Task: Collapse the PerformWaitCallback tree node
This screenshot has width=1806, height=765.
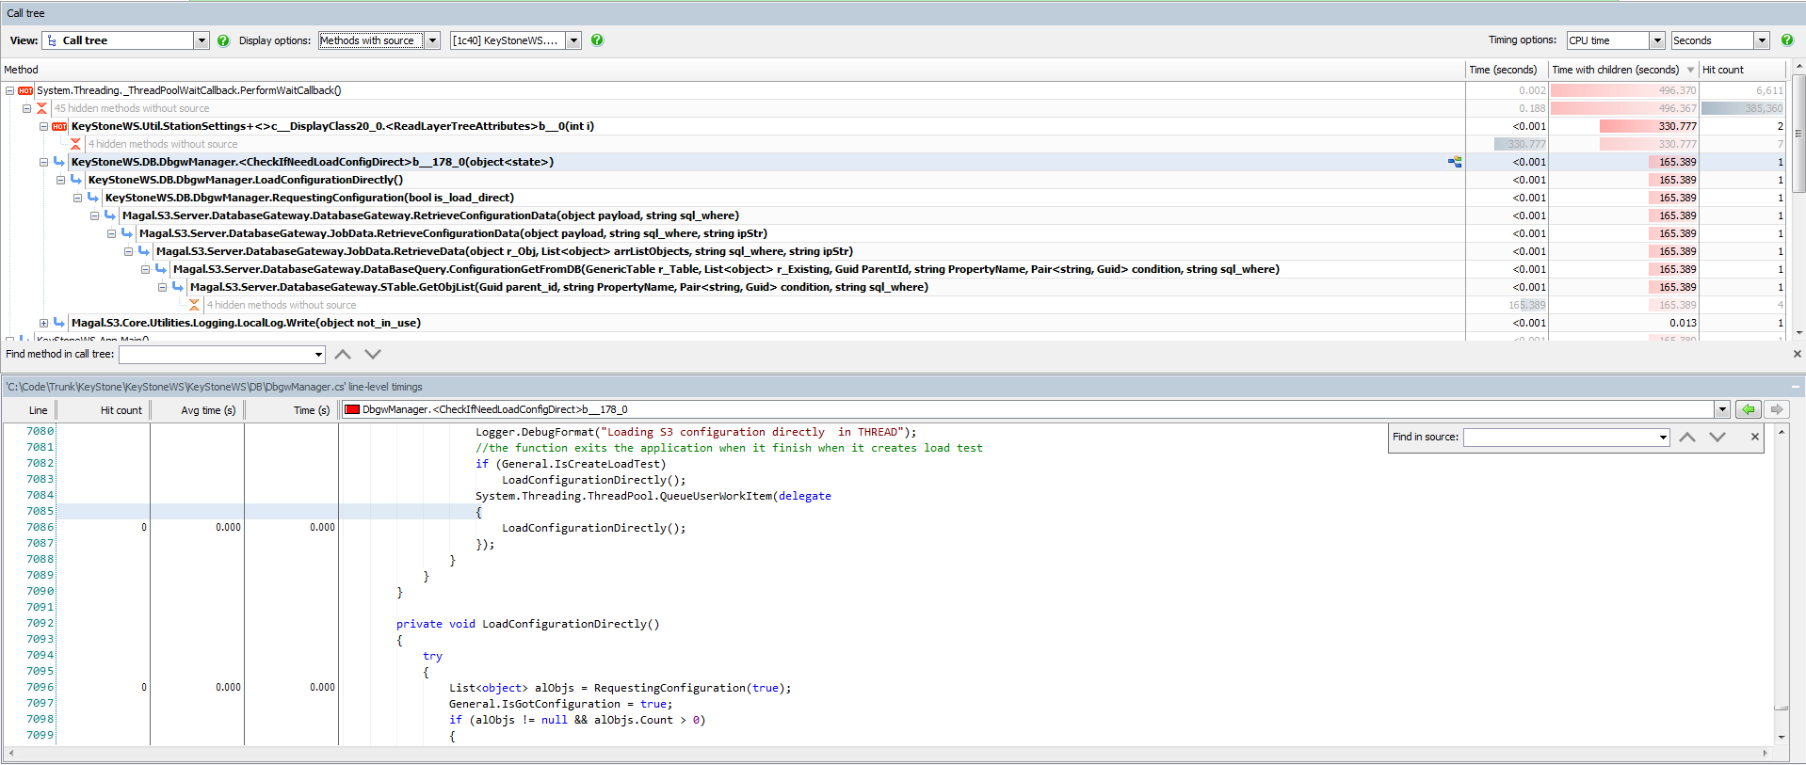Action: [9, 91]
